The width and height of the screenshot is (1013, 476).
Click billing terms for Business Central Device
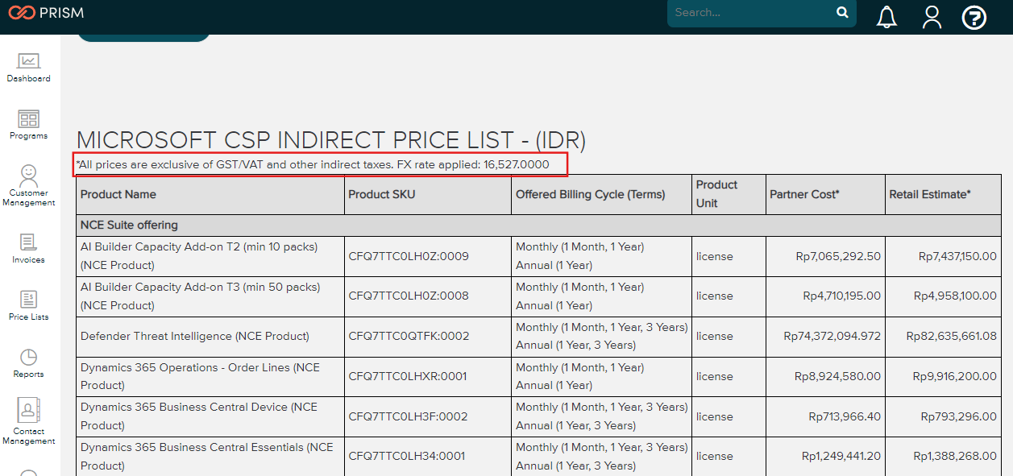pos(602,416)
